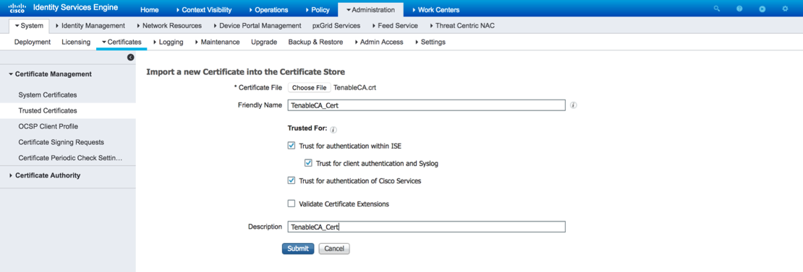The width and height of the screenshot is (803, 272).
Task: Open Upgrade tab
Action: click(264, 42)
